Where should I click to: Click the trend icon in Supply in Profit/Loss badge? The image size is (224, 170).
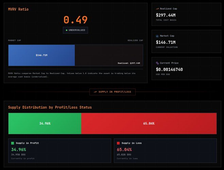click(x=95, y=92)
